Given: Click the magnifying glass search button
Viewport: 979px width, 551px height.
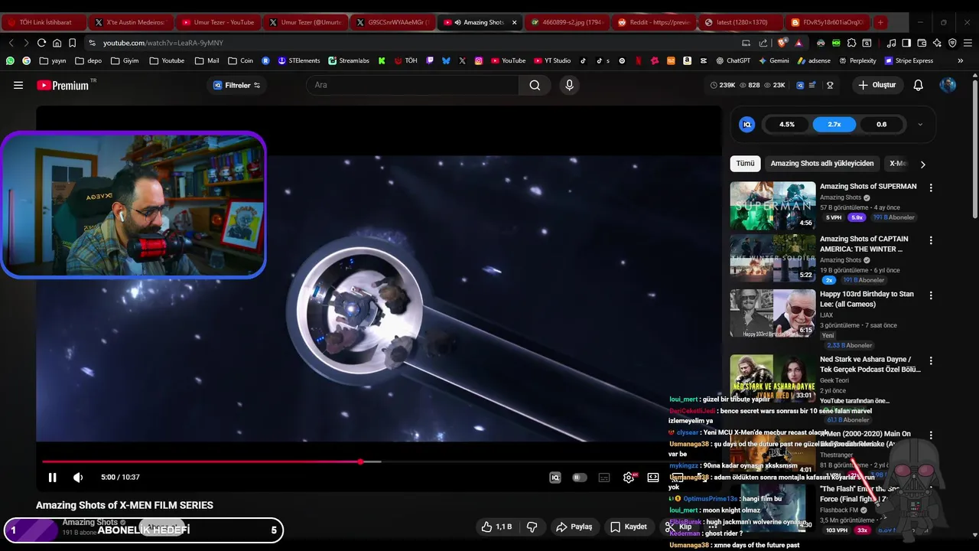Looking at the screenshot, I should [535, 85].
